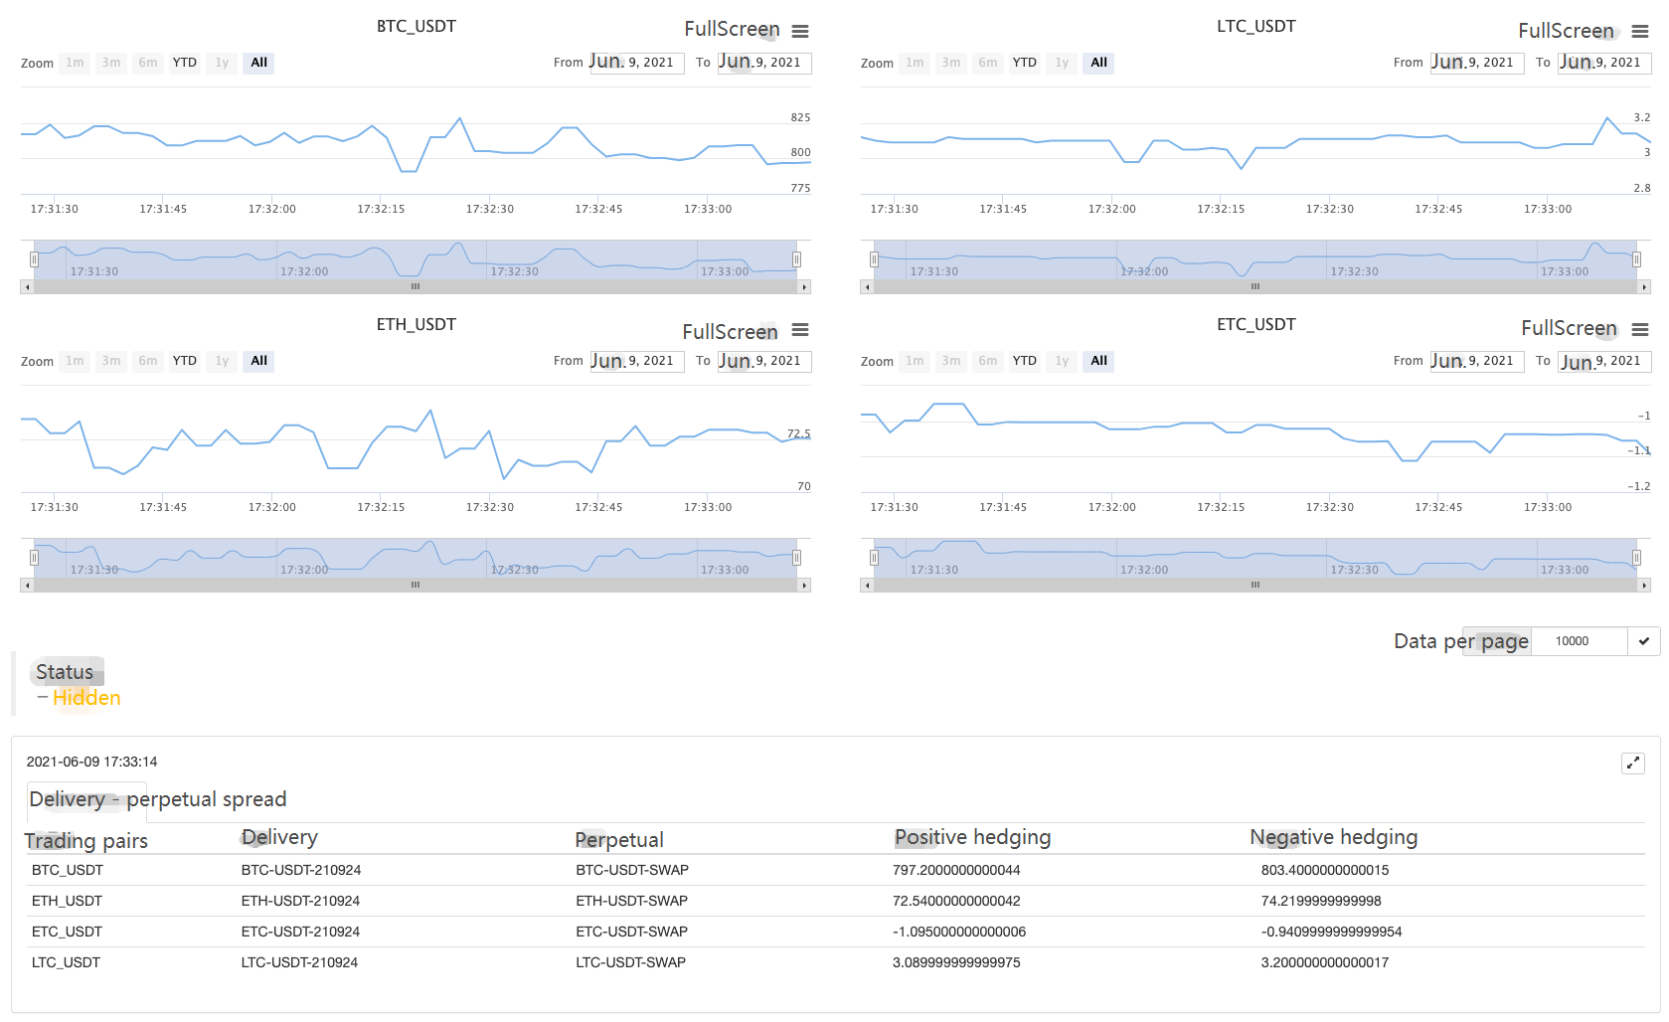Select the YTD zoom on the ETC_USDT chart
Viewport: 1669px width, 1022px height.
click(x=1025, y=361)
